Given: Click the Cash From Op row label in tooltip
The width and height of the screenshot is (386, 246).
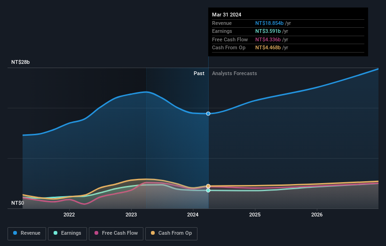Looking at the screenshot, I should pos(228,48).
